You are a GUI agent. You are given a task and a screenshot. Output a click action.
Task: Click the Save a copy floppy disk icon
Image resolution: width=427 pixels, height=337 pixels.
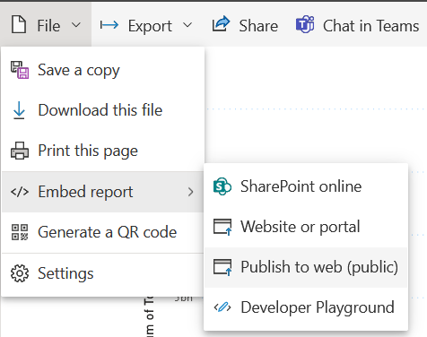pos(20,70)
